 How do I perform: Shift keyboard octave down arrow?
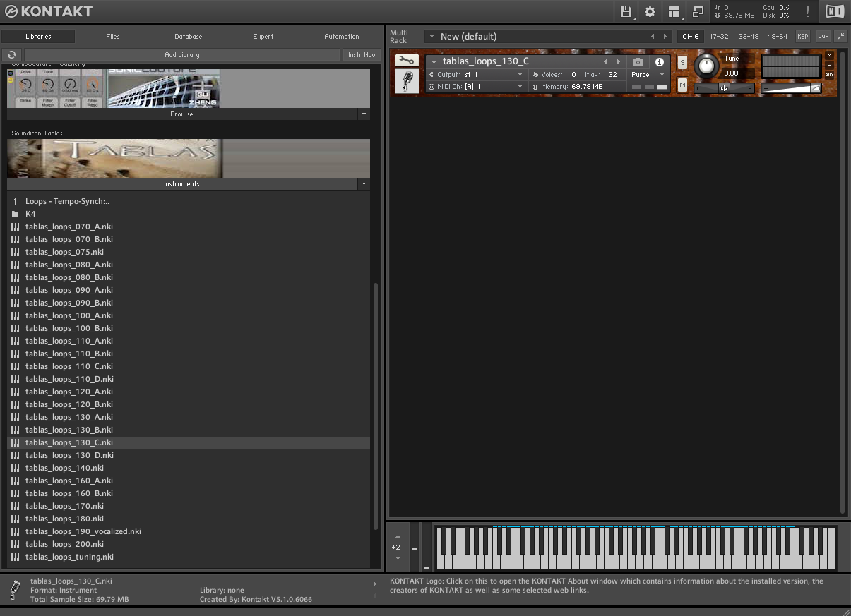[x=398, y=558]
